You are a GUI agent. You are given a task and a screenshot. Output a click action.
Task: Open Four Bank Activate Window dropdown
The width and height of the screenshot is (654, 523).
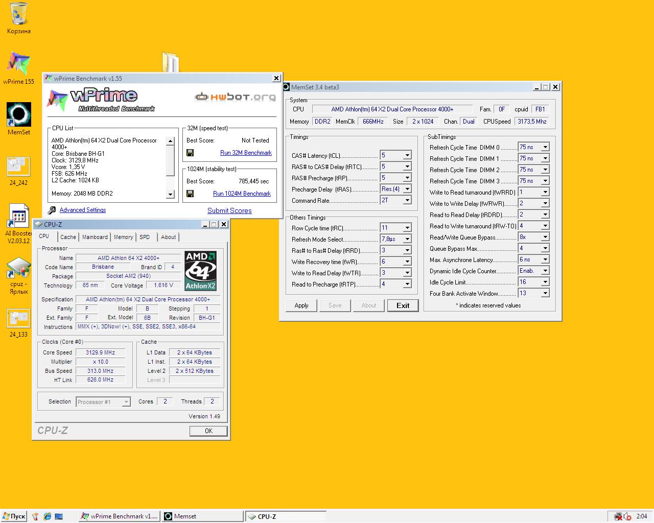(x=545, y=293)
